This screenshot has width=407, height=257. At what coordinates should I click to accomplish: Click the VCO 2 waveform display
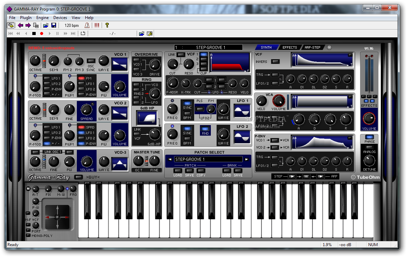coord(119,113)
